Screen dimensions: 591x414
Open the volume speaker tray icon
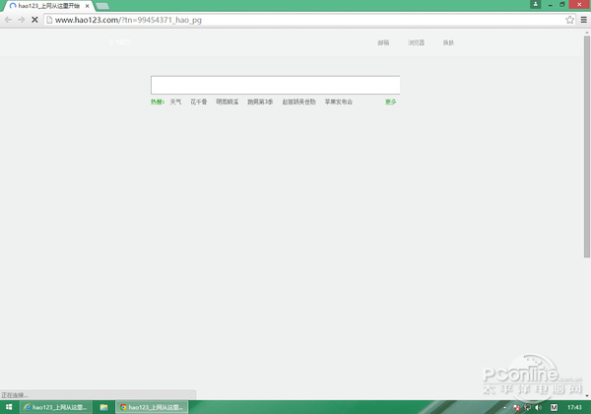(538, 407)
